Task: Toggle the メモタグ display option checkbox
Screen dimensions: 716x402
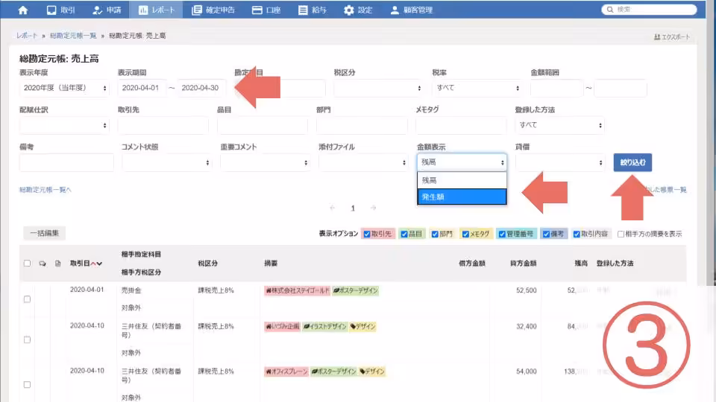Action: pos(465,234)
